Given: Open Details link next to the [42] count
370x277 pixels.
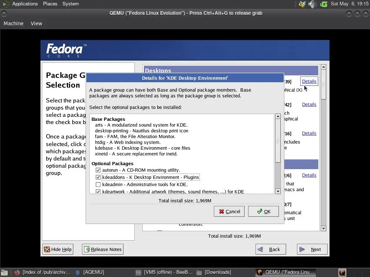Looking at the screenshot, I should point(309,104).
